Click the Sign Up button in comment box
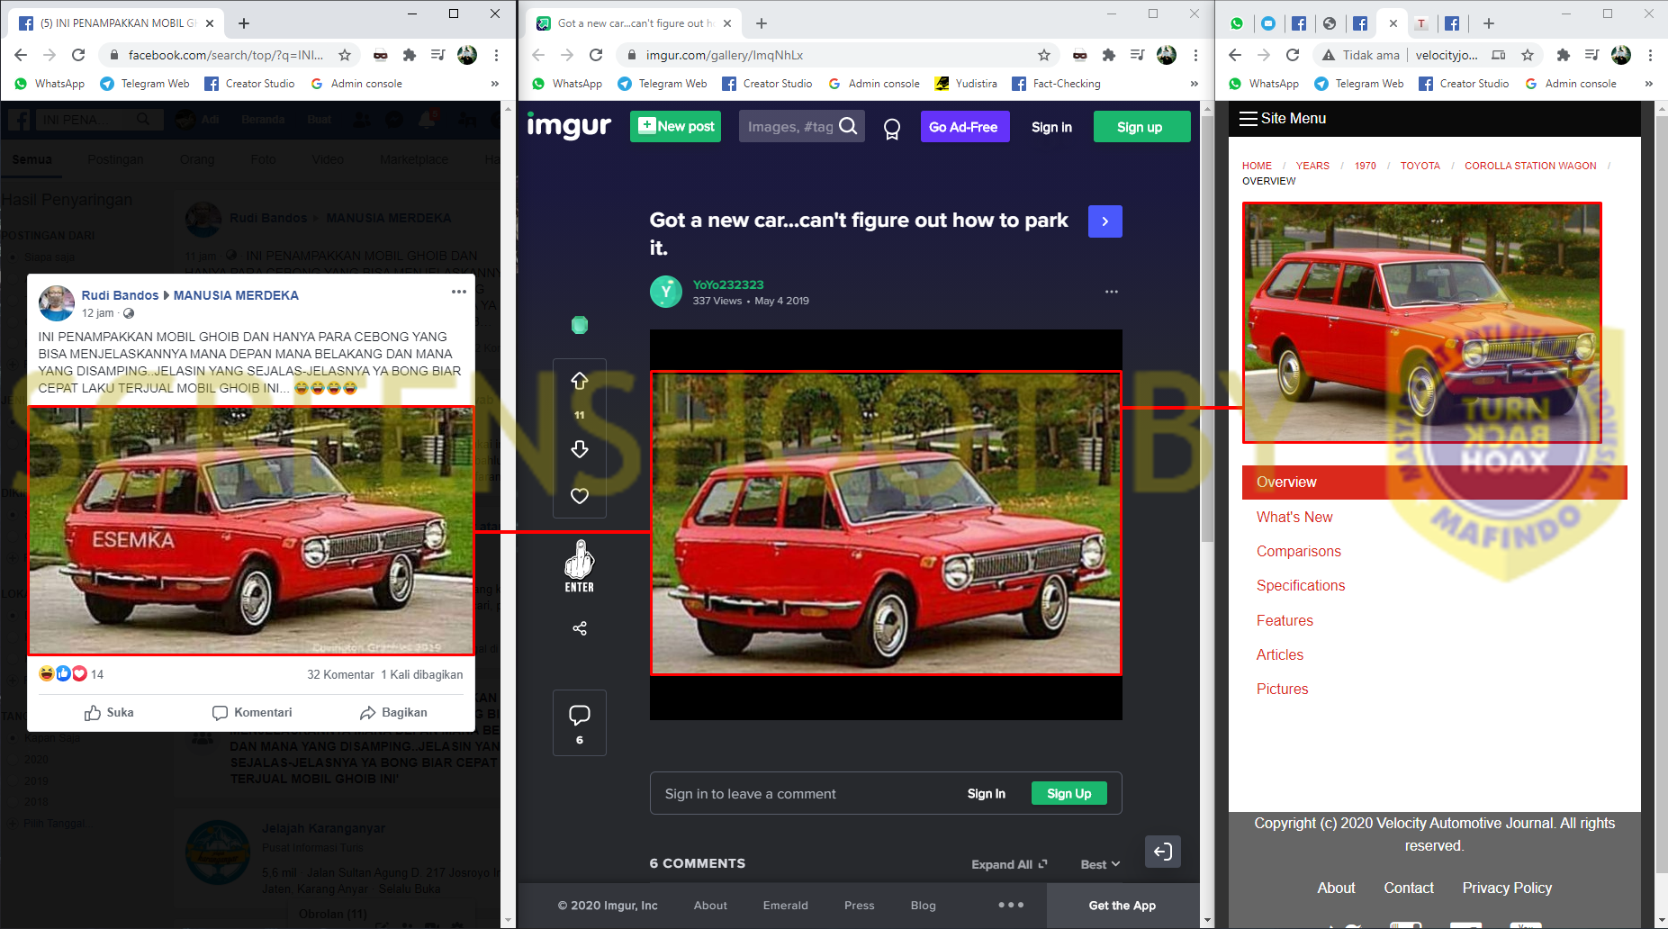 [x=1068, y=793]
